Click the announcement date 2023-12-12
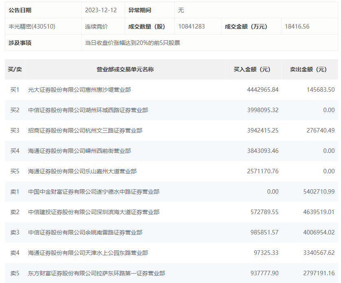 coord(101,10)
